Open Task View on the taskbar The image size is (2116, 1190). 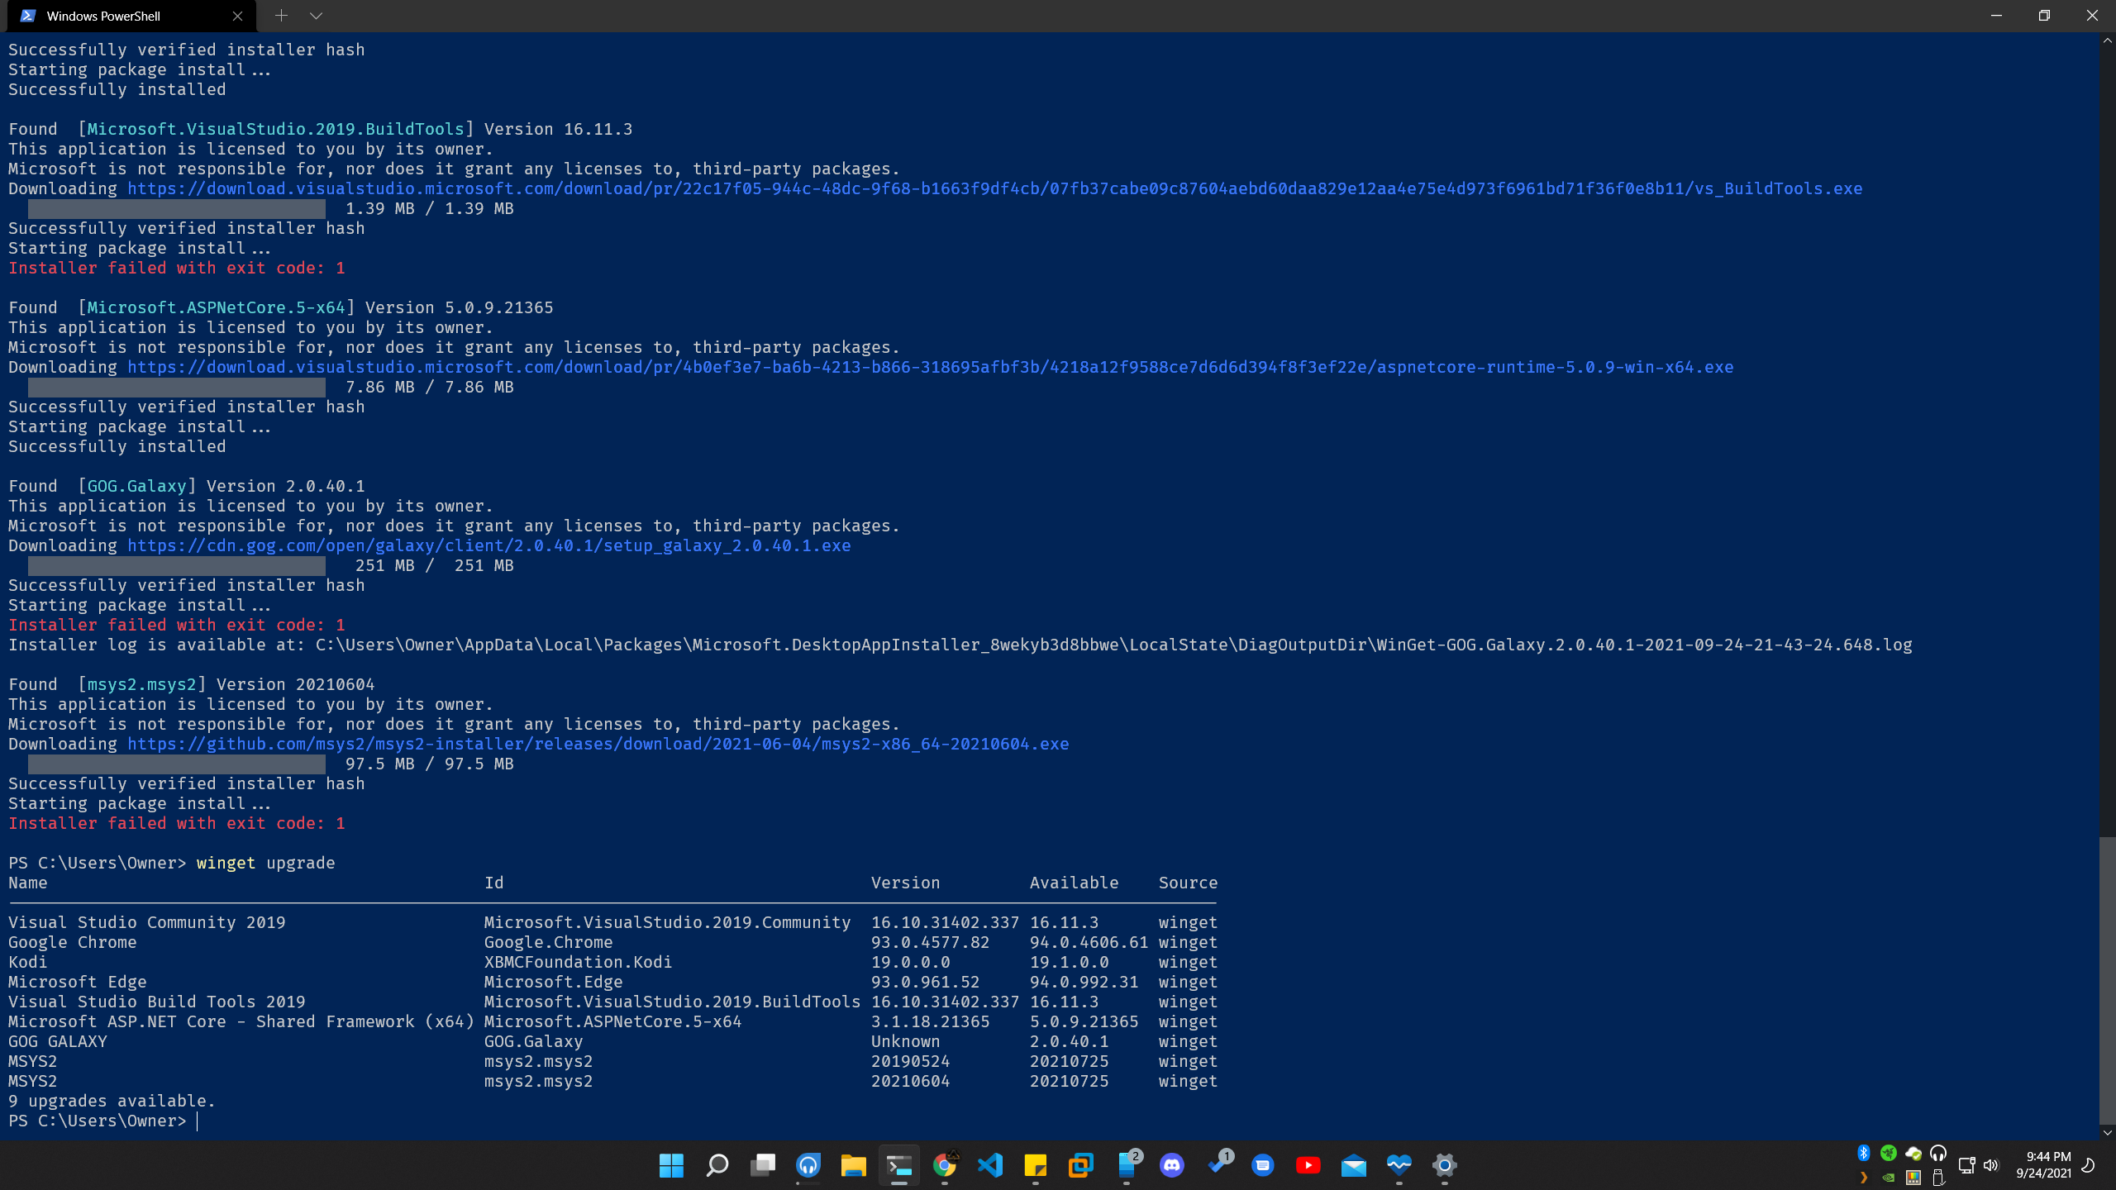[x=763, y=1165]
